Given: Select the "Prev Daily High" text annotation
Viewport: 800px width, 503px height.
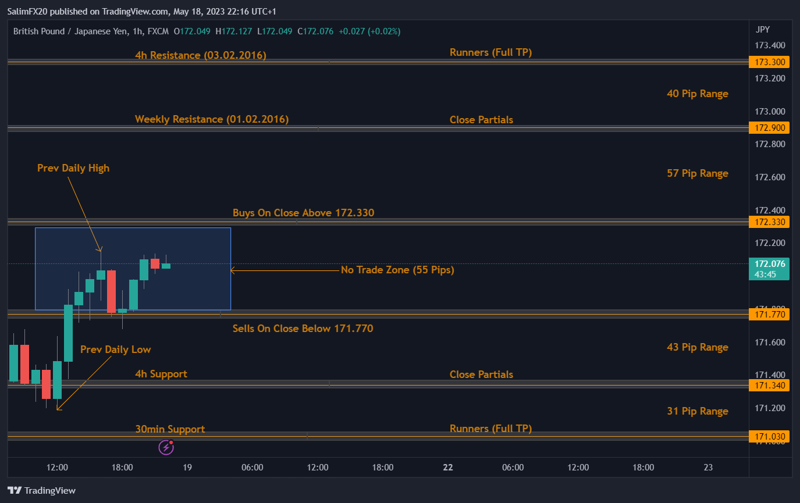Looking at the screenshot, I should click(73, 168).
